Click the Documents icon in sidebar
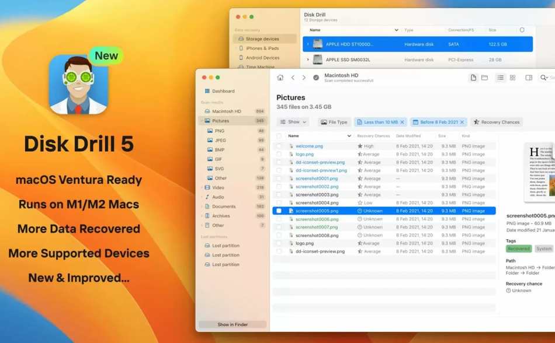Screen dimensions: 555x343 click(x=207, y=206)
